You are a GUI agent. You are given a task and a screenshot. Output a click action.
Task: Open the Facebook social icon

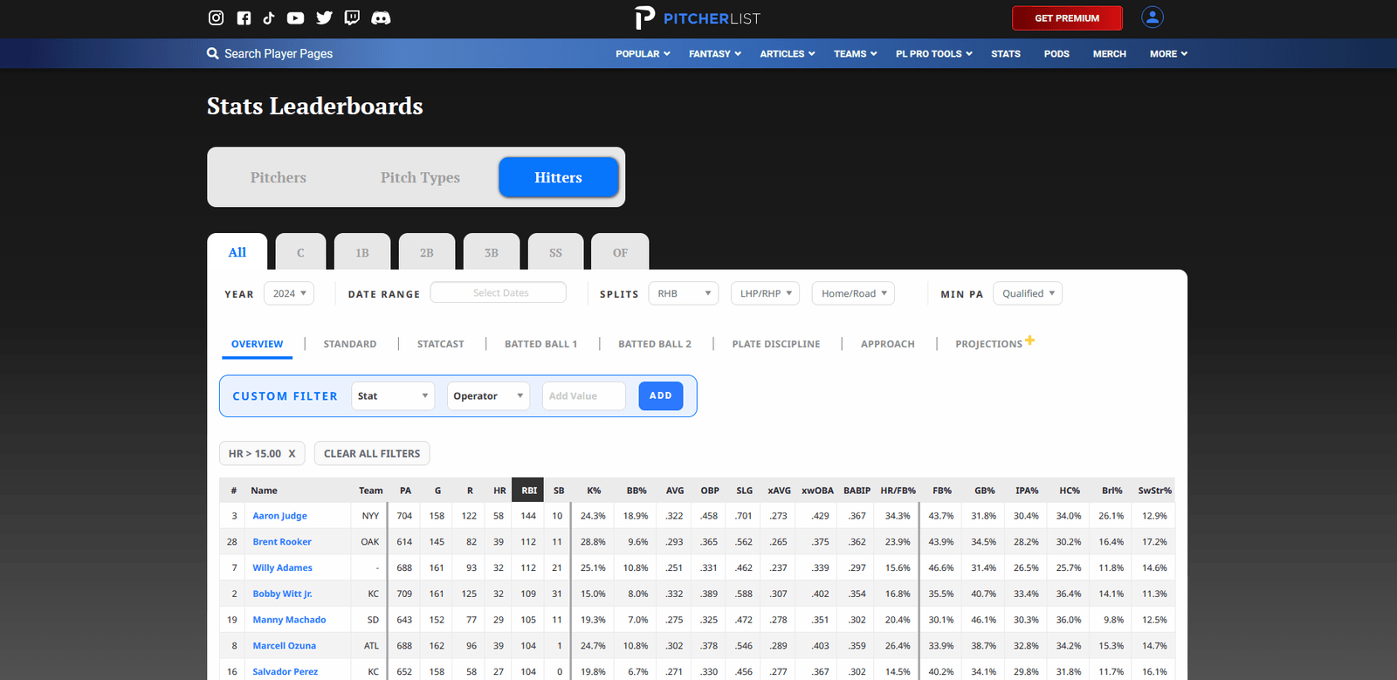pos(244,17)
